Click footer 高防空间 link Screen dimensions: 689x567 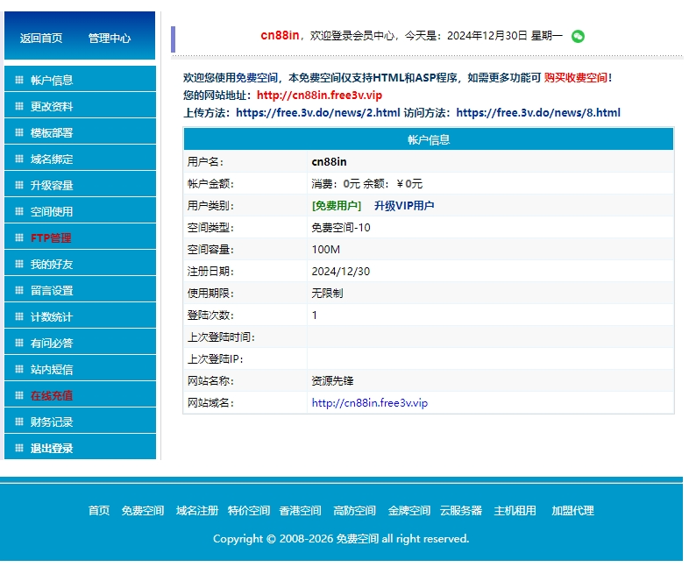point(355,510)
